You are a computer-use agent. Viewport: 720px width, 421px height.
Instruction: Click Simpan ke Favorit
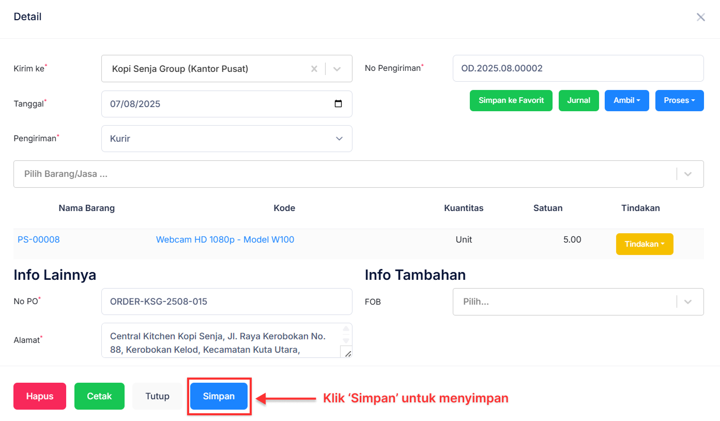[511, 100]
